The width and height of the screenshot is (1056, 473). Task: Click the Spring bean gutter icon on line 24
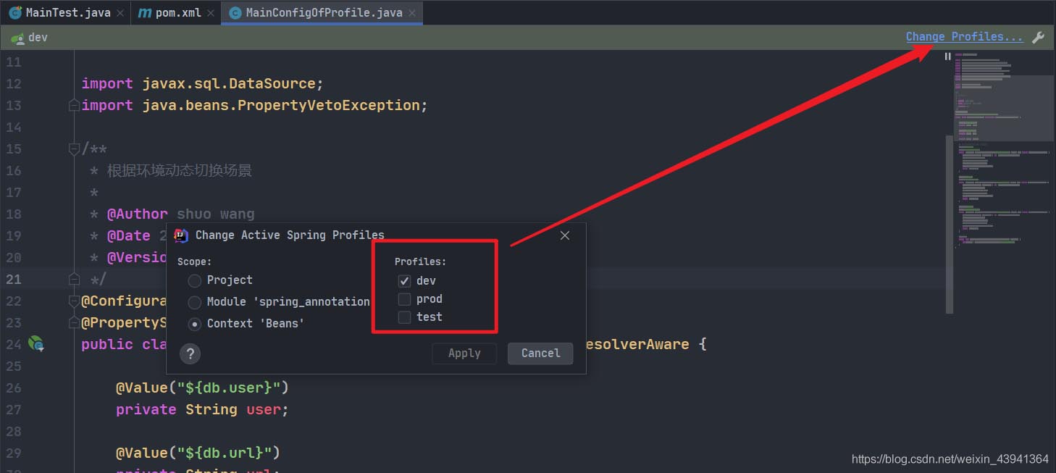click(x=35, y=344)
